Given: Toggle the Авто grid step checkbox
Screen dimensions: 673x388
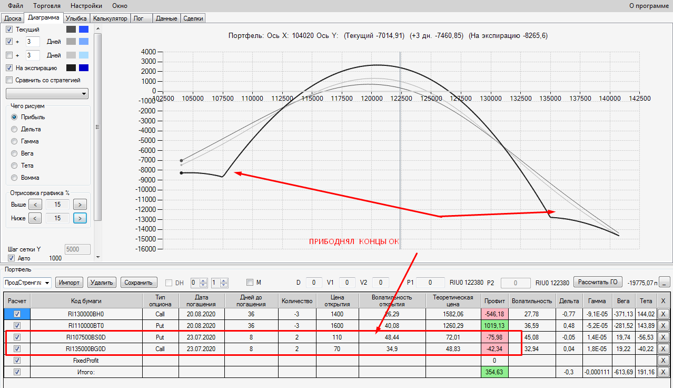Looking at the screenshot, I should (x=12, y=258).
